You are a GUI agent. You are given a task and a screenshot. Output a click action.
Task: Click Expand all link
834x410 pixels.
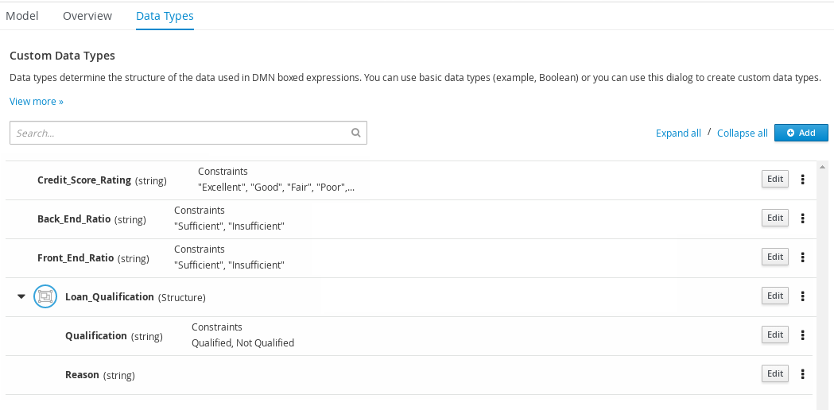pyautogui.click(x=678, y=133)
